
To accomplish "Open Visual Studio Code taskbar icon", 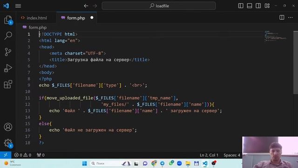I will 205,163.
